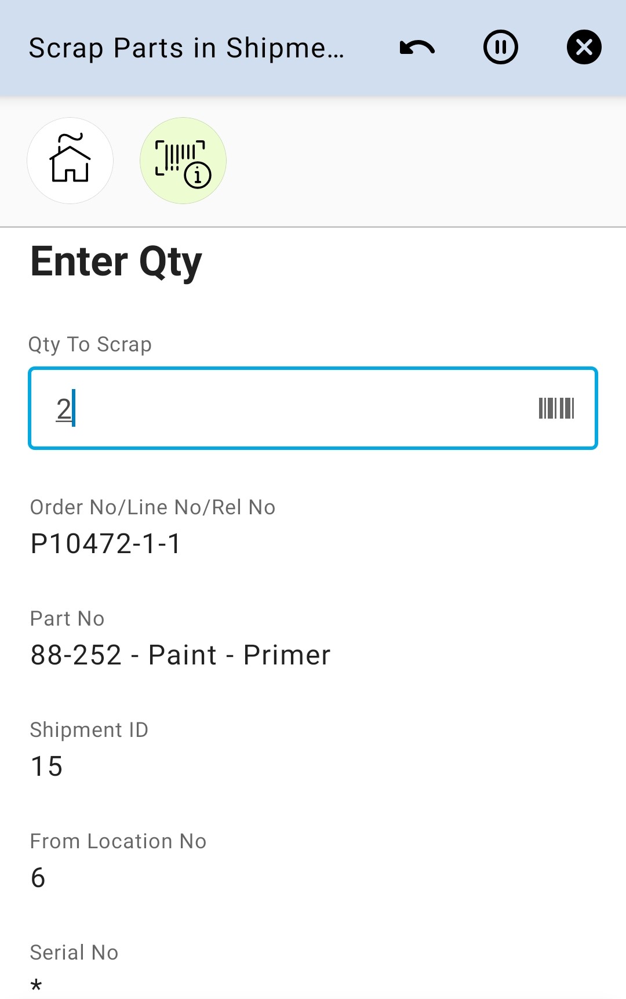Viewport: 626px width, 999px height.
Task: Select the Serial No asterisk value
Action: [37, 986]
